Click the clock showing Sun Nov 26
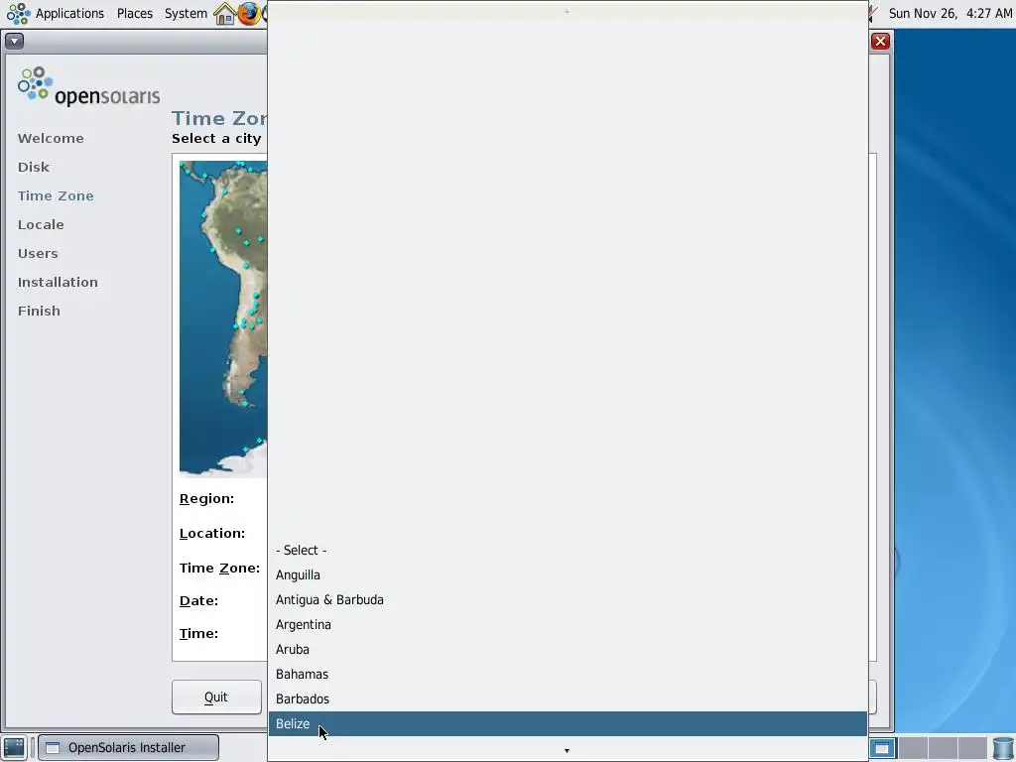The width and height of the screenshot is (1016, 762). point(950,13)
